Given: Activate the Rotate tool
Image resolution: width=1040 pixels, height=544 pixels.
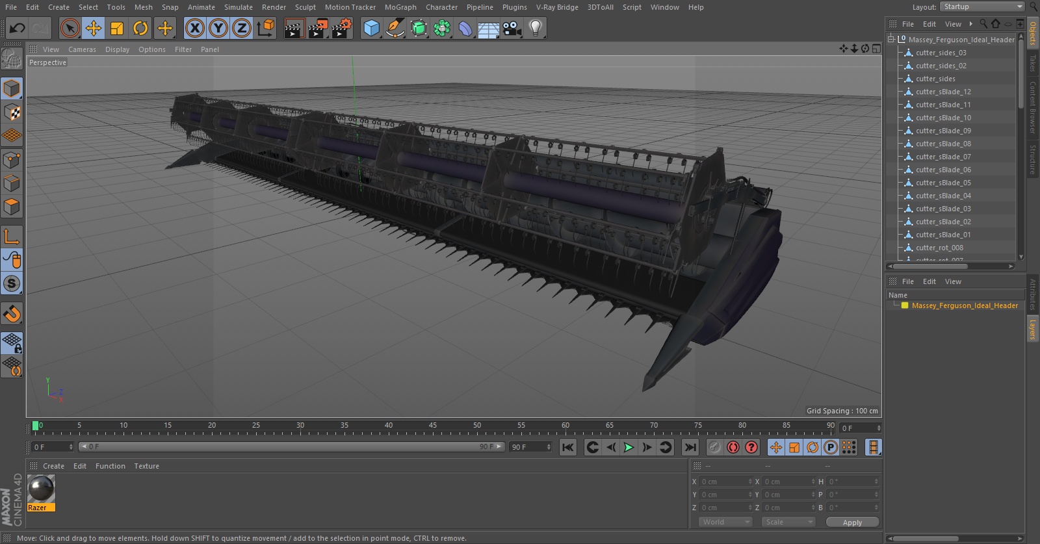Looking at the screenshot, I should coord(140,28).
